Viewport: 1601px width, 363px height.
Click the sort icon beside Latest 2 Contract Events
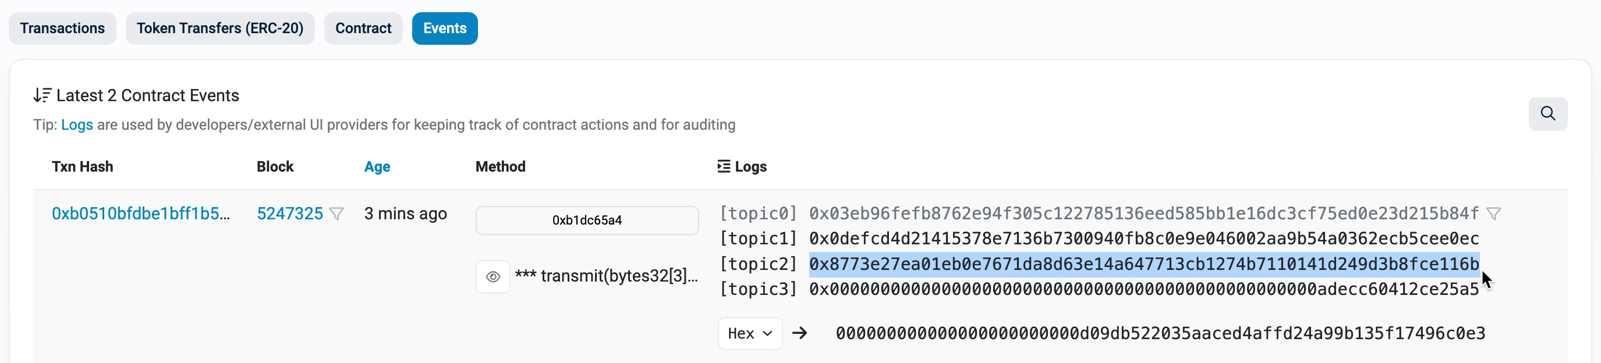click(42, 95)
